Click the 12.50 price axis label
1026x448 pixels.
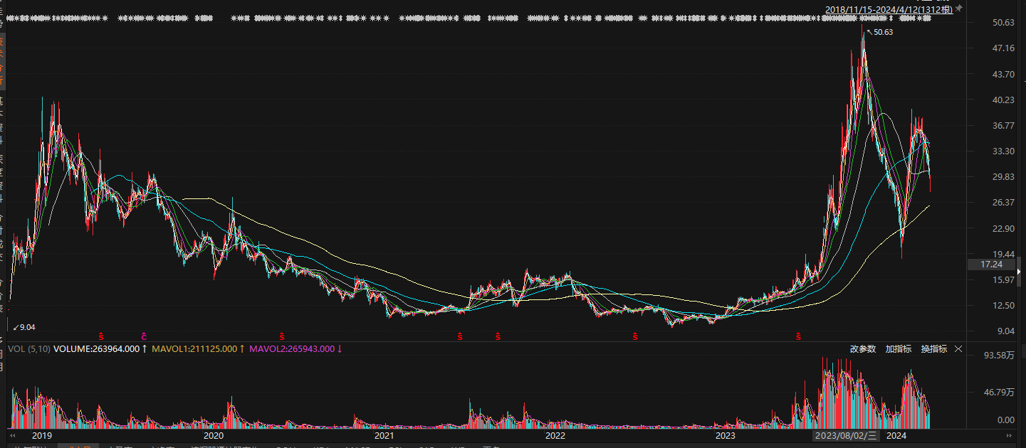[1003, 306]
